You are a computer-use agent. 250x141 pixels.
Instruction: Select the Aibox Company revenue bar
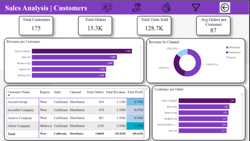(x=82, y=51)
